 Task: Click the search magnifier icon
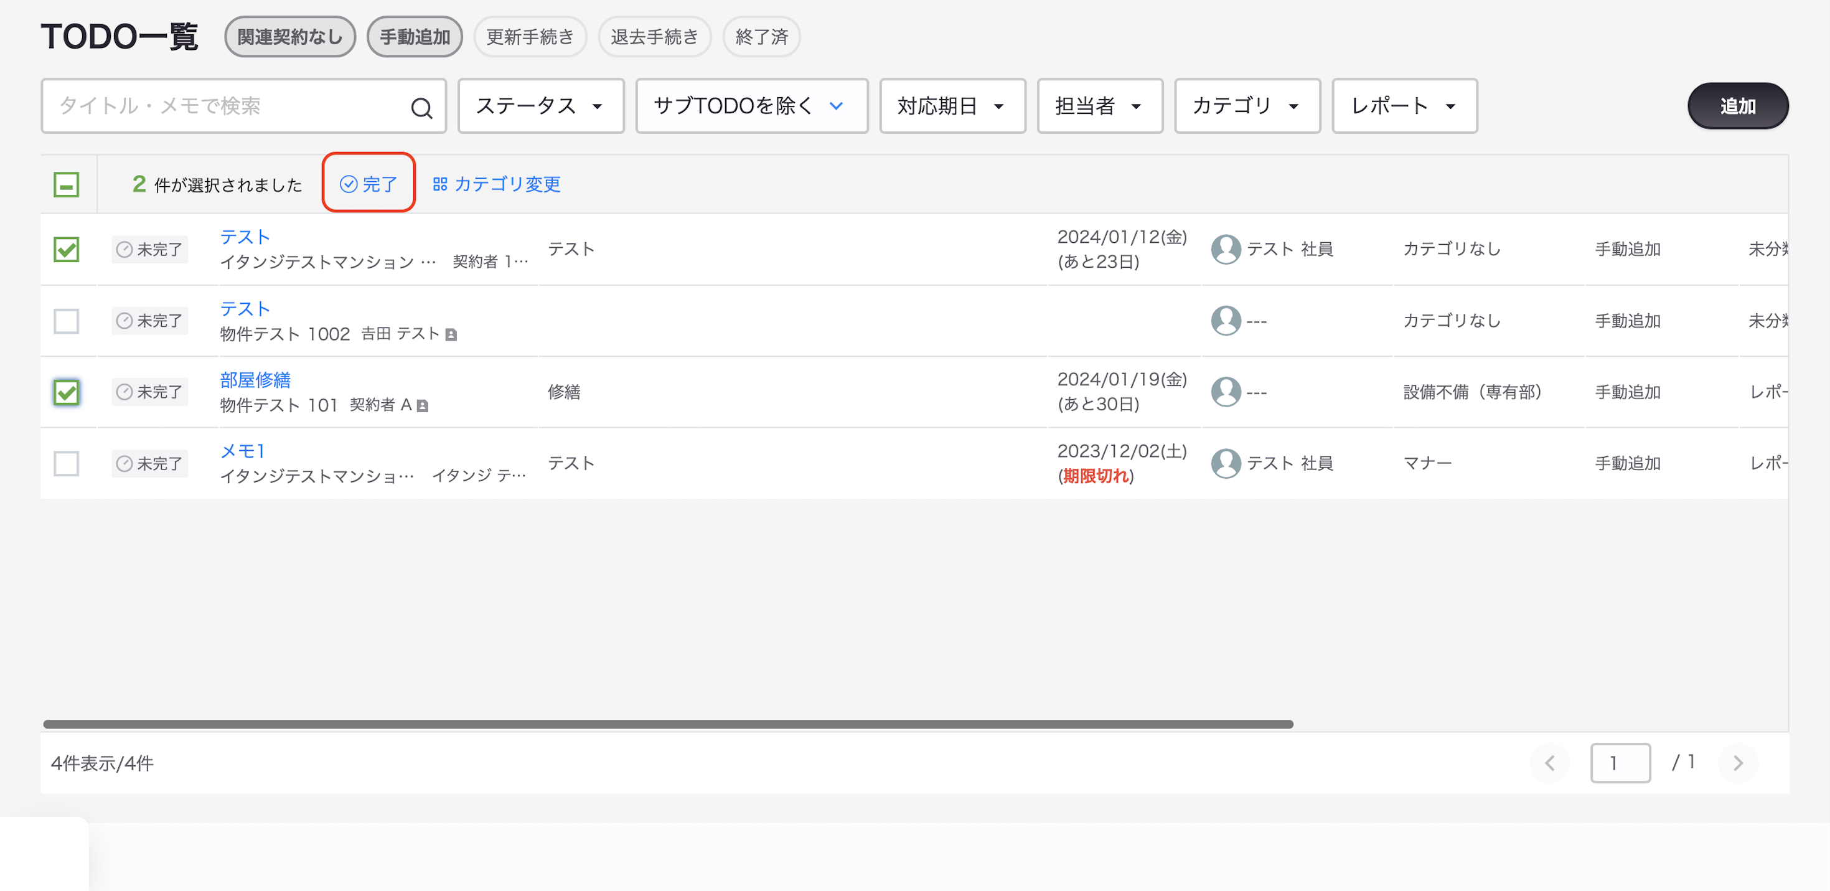click(x=421, y=107)
